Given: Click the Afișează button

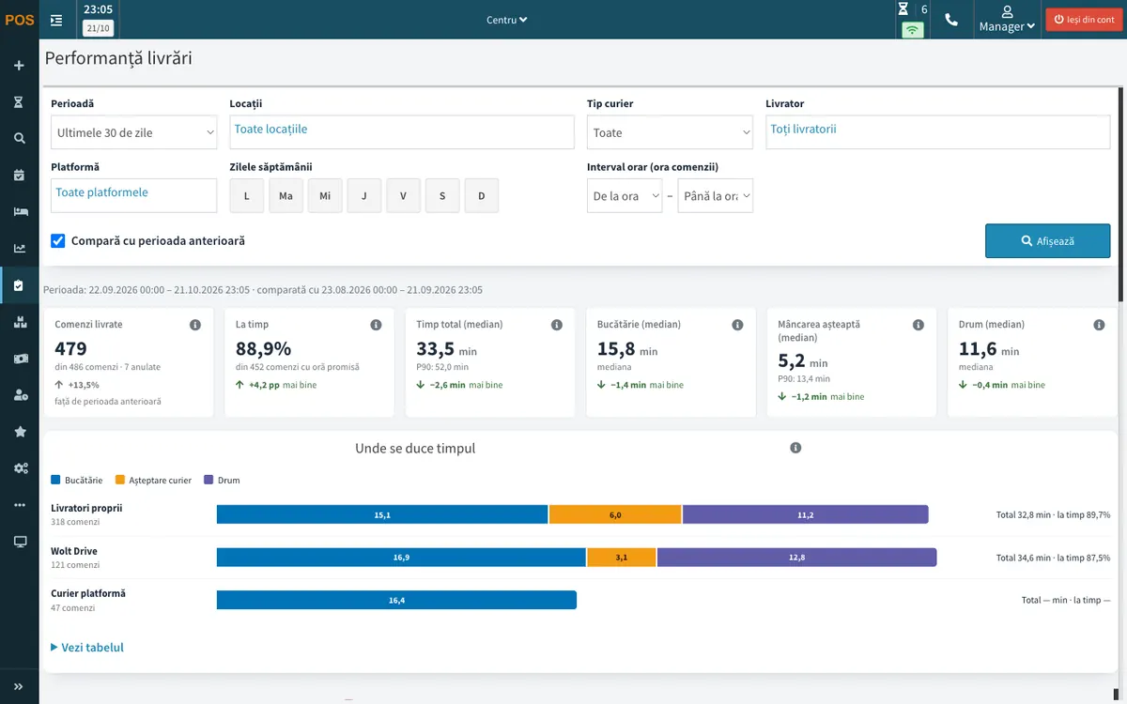Looking at the screenshot, I should (x=1047, y=241).
